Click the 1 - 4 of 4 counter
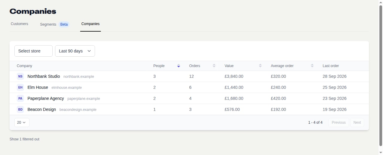Viewport: 383px width, 155px height. pos(315,123)
